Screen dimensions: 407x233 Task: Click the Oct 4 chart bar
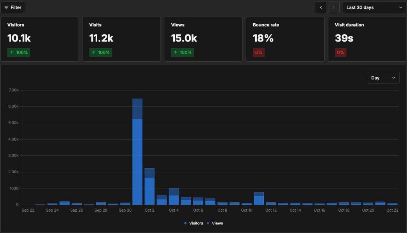pyautogui.click(x=174, y=196)
